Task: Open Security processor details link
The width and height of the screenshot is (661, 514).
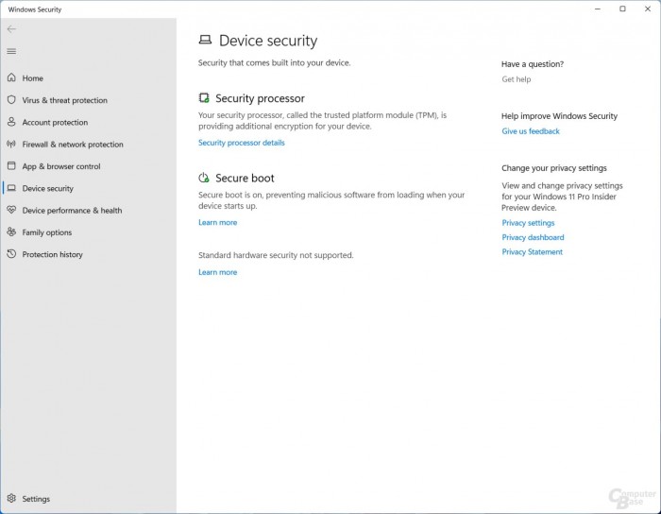Action: click(241, 143)
